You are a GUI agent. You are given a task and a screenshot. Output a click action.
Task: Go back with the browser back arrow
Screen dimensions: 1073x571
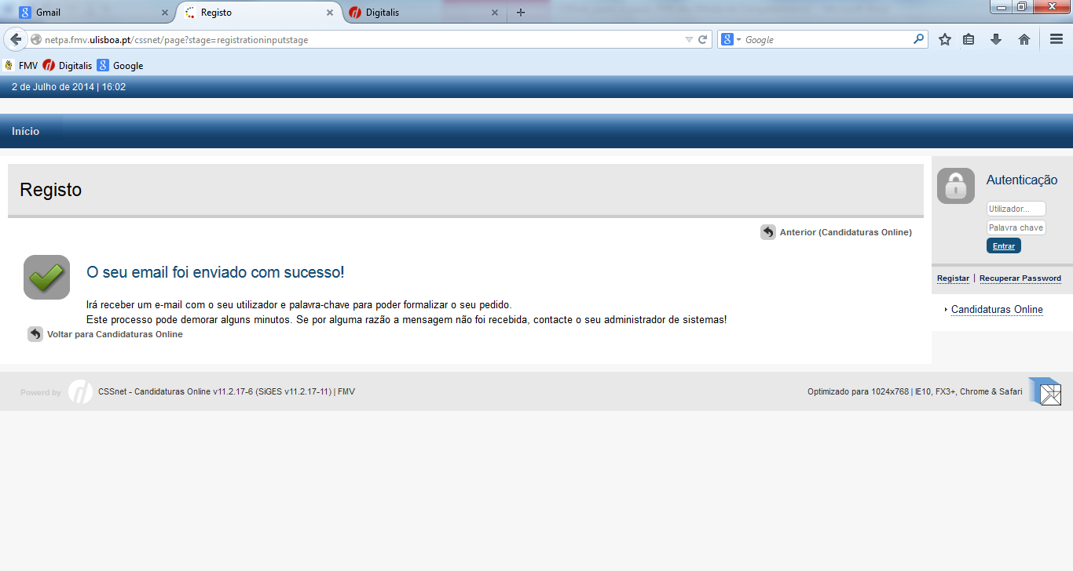coord(16,39)
